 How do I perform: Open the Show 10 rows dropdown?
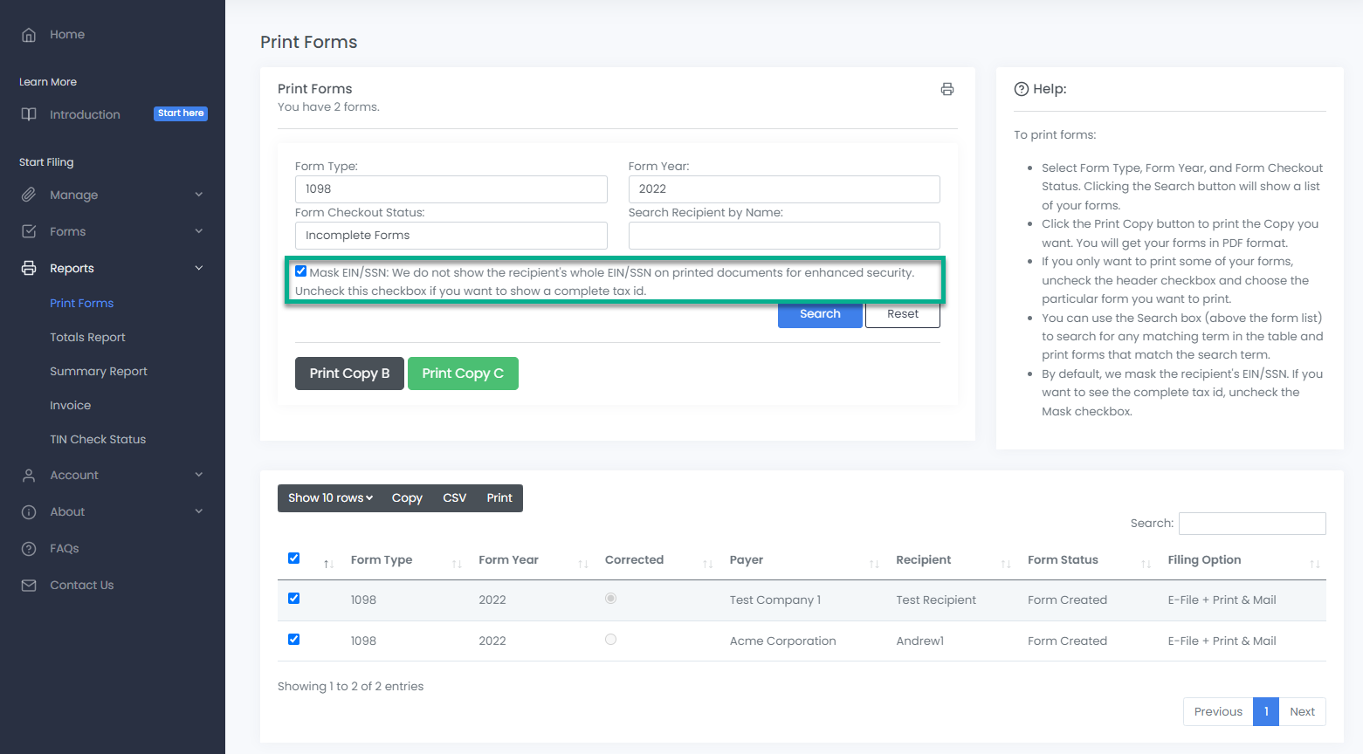330,498
